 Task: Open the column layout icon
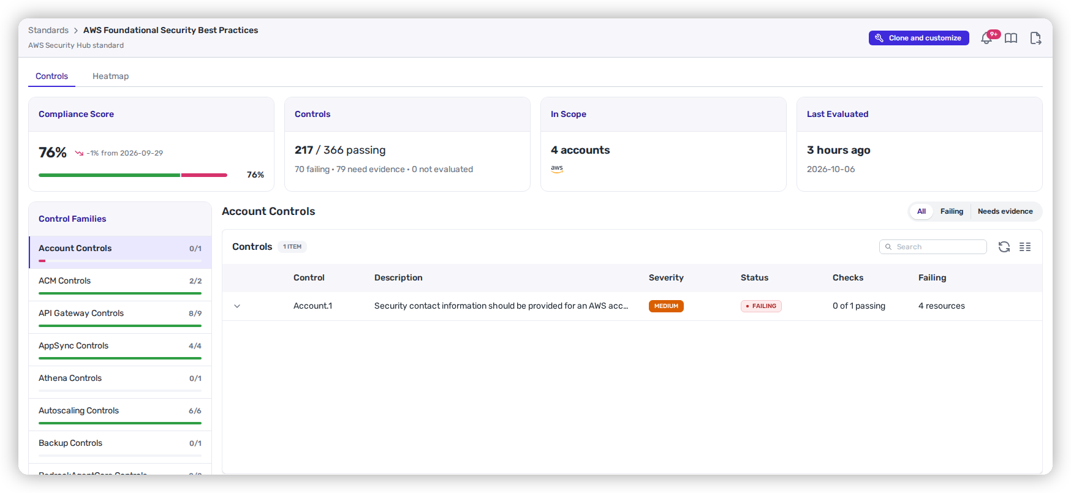1025,247
